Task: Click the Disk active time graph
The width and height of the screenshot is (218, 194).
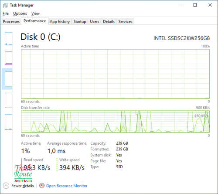Action: click(115, 74)
